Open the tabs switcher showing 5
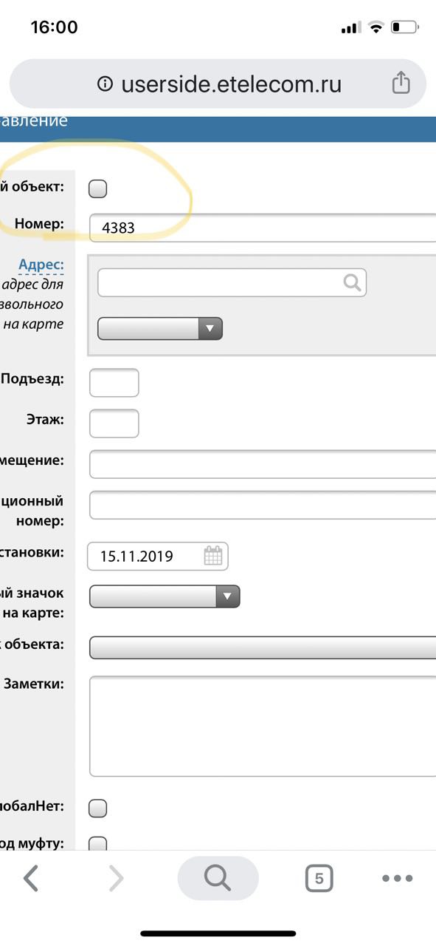Screen dimensions: 436x946 pos(319,878)
